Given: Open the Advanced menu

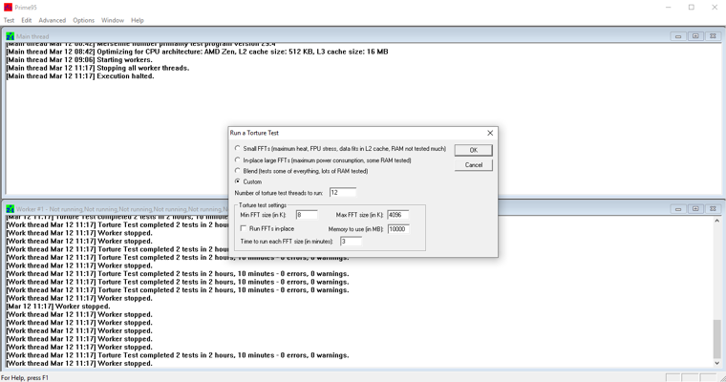Looking at the screenshot, I should (x=53, y=20).
